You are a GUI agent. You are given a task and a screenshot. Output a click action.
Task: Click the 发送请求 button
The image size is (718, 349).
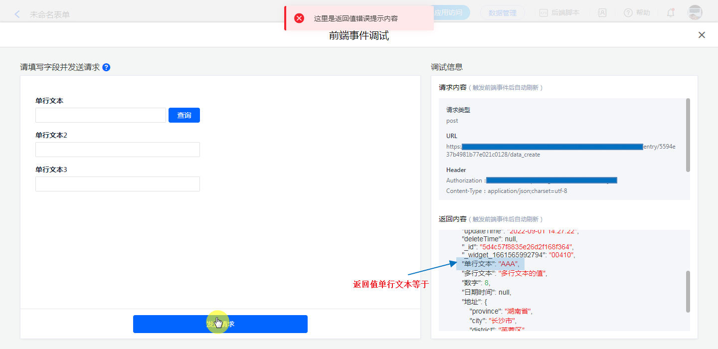(220, 324)
